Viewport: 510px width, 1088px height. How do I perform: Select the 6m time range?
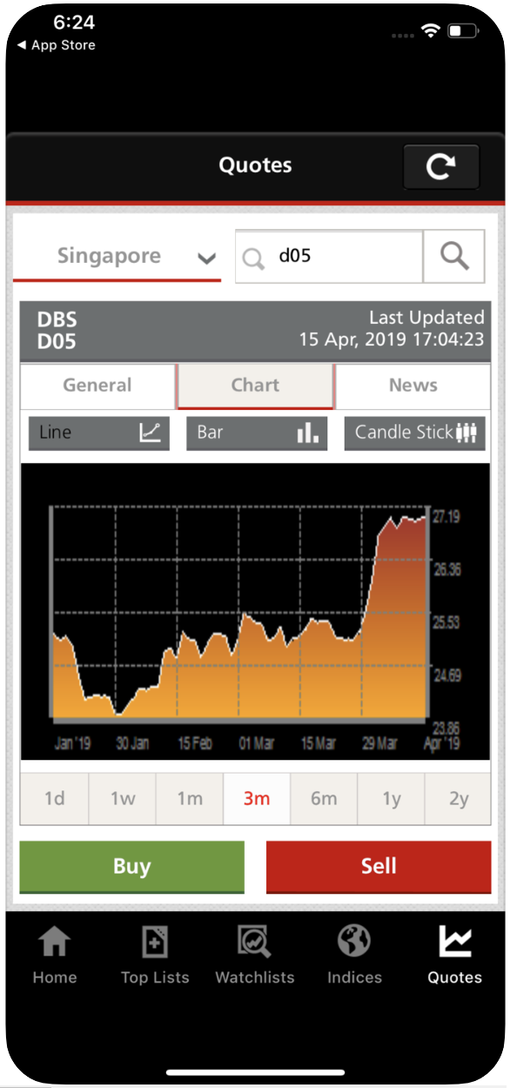[324, 799]
